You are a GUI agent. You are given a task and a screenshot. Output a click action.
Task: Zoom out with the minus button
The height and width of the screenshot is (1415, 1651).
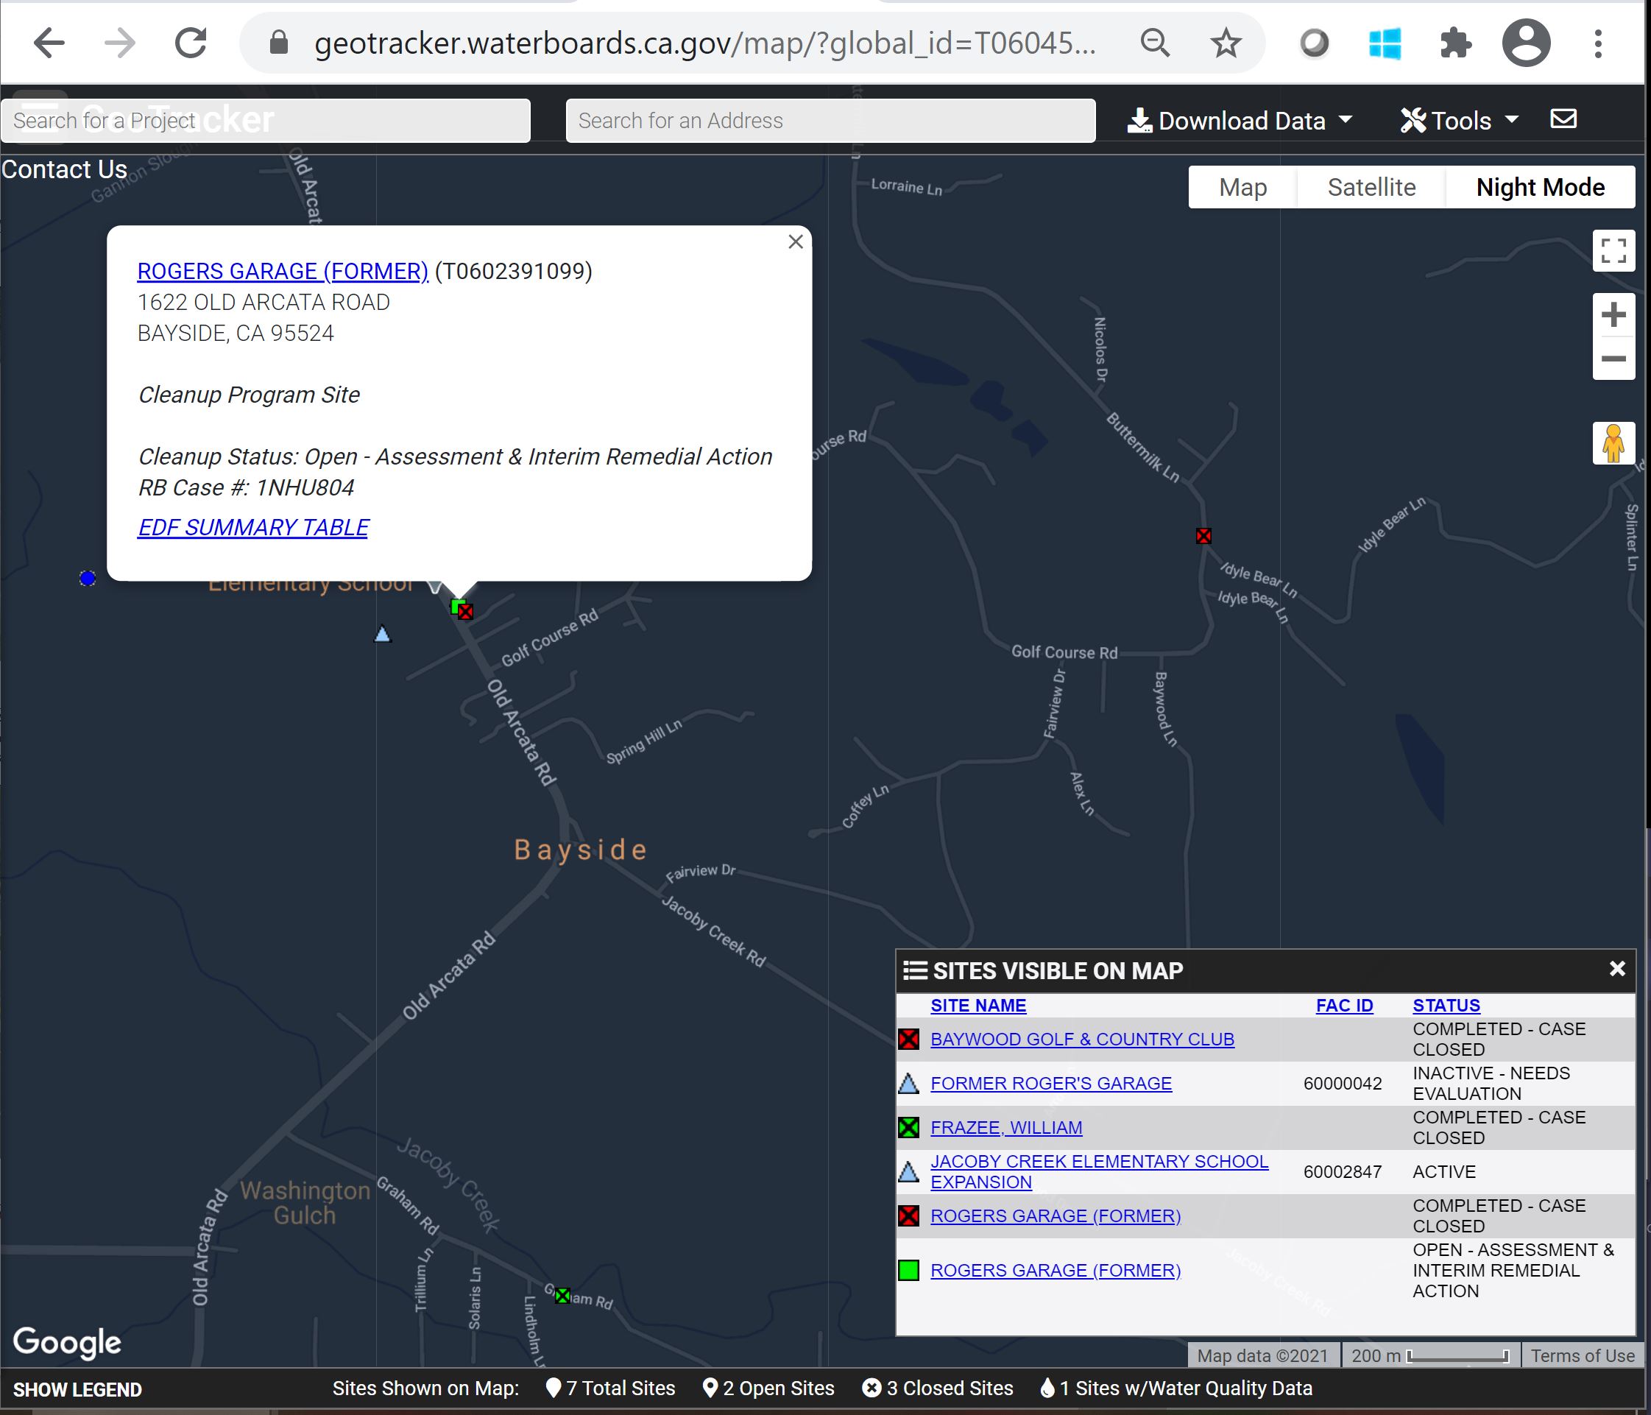[x=1613, y=359]
